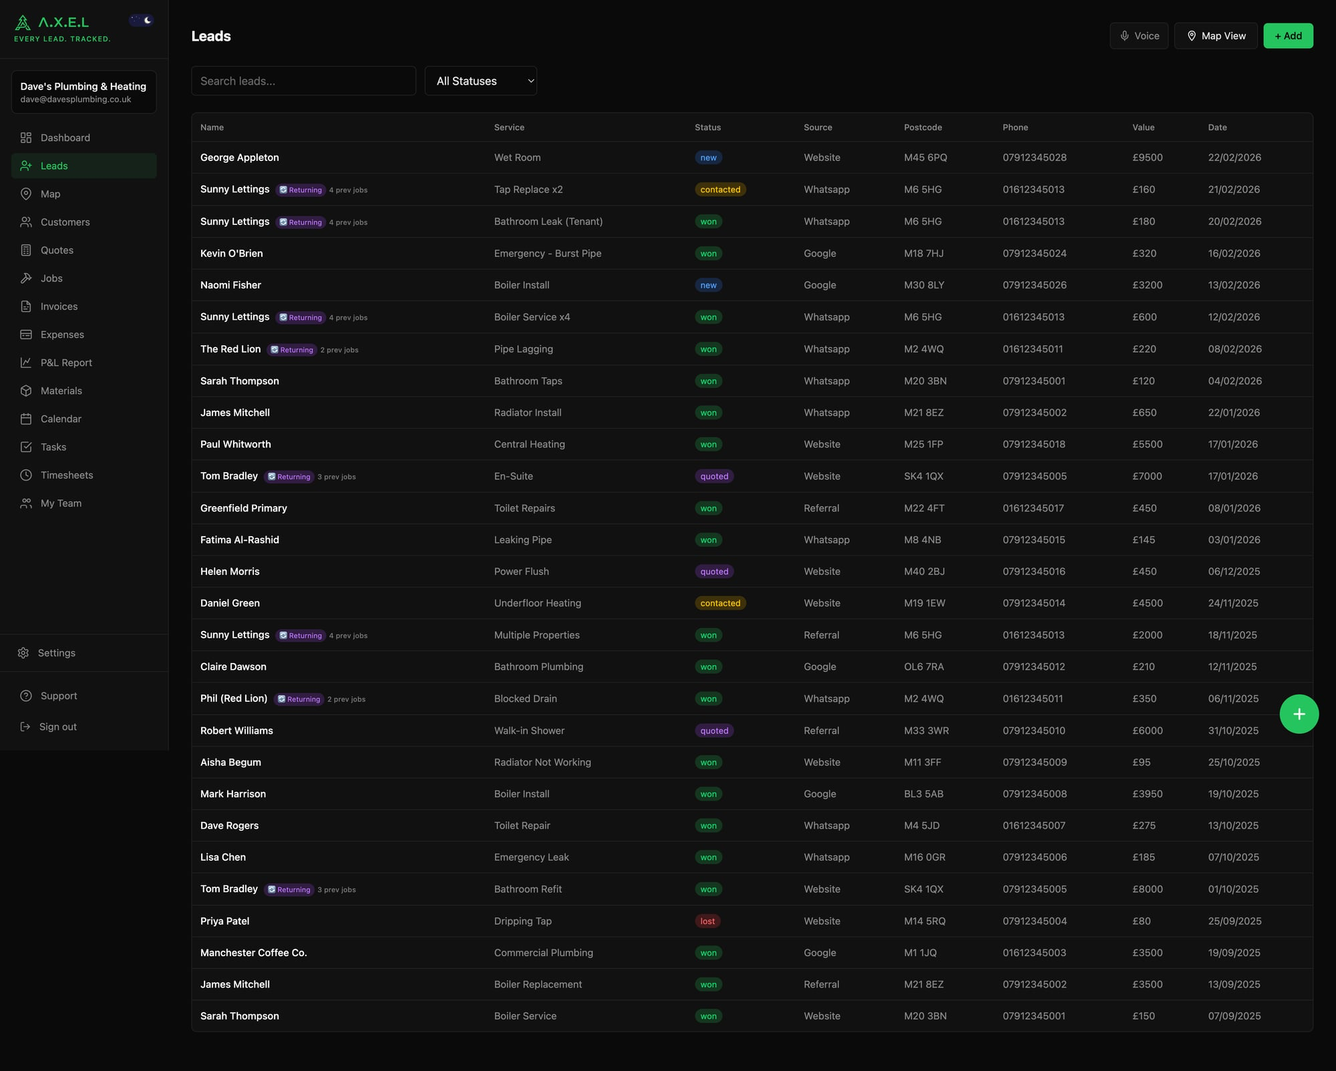Open the Dashboard from the sidebar
1336x1071 pixels.
(x=65, y=138)
